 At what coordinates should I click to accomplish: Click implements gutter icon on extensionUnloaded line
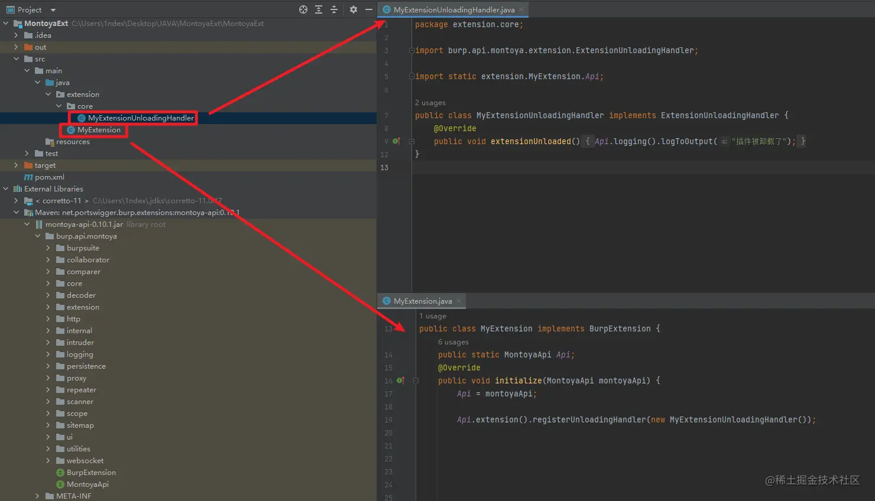pos(397,141)
